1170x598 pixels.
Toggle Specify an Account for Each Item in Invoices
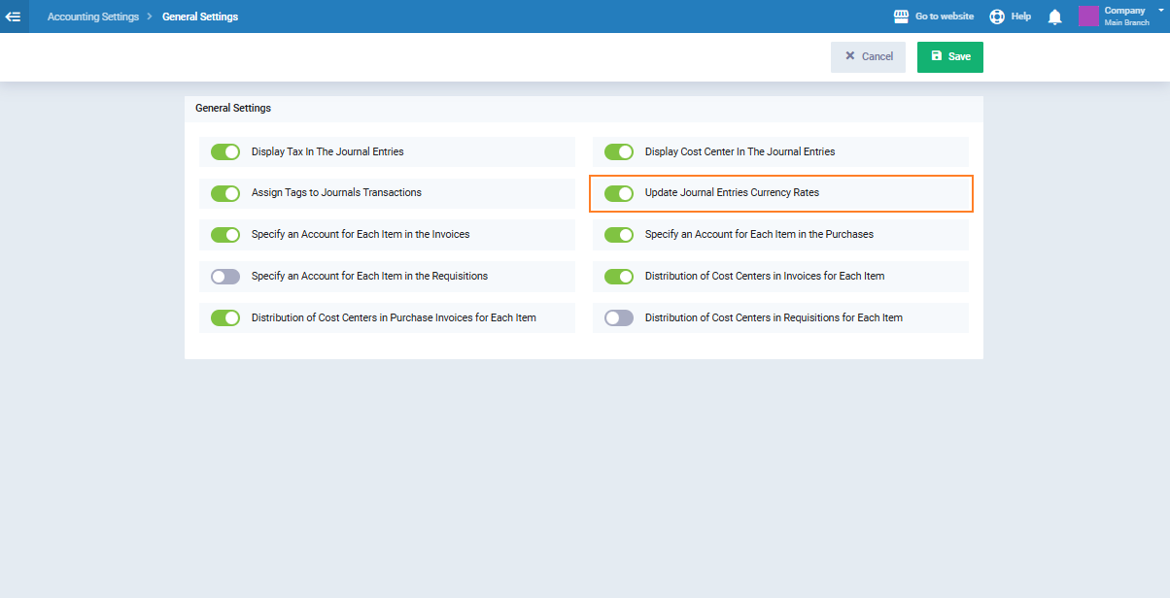(225, 235)
